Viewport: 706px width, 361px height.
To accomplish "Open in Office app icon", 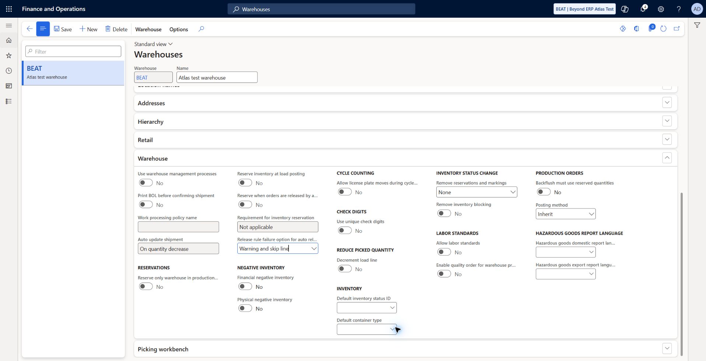I will [636, 29].
